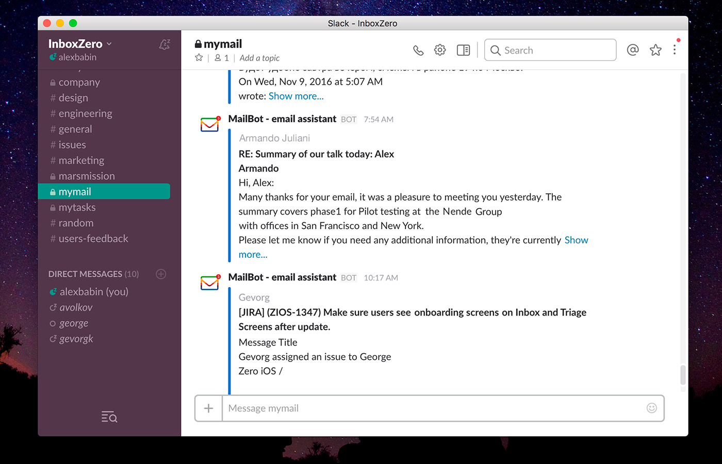Open the channel details flexpane icon

coord(463,49)
